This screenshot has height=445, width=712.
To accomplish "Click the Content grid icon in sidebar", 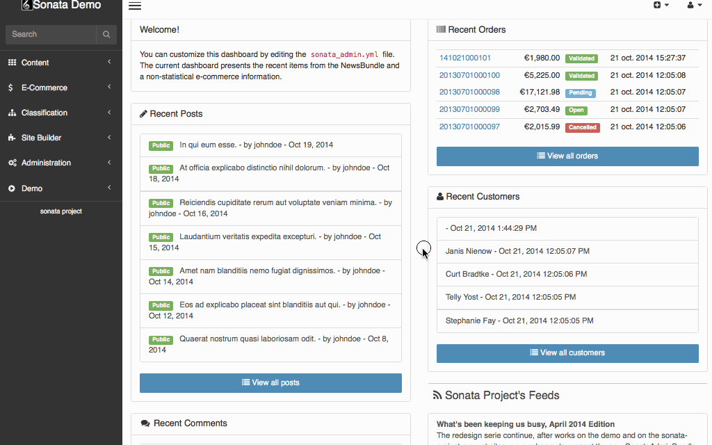I will (12, 63).
